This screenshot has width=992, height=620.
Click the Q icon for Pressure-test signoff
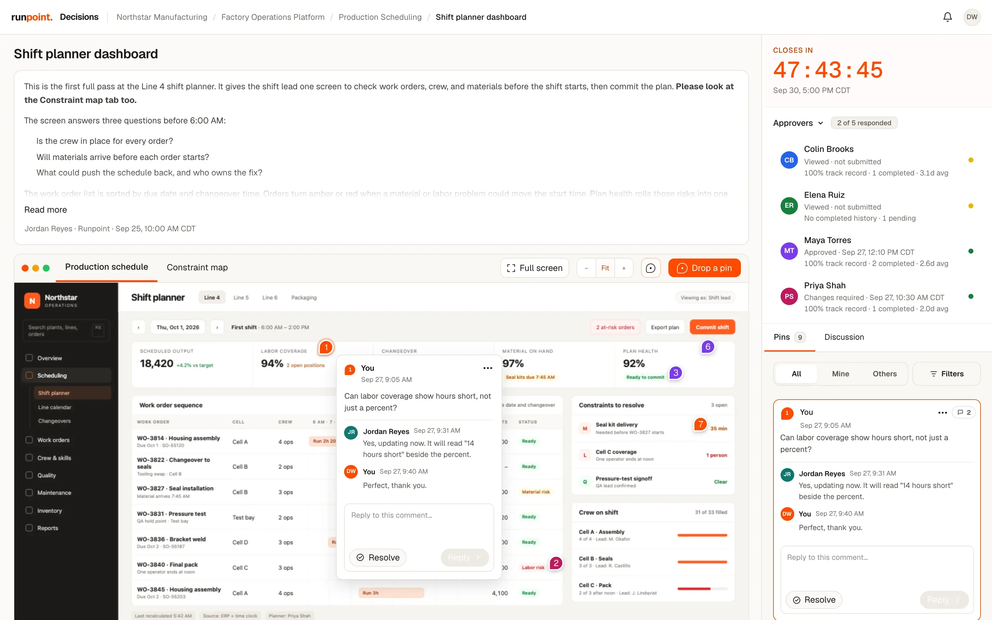tap(585, 482)
